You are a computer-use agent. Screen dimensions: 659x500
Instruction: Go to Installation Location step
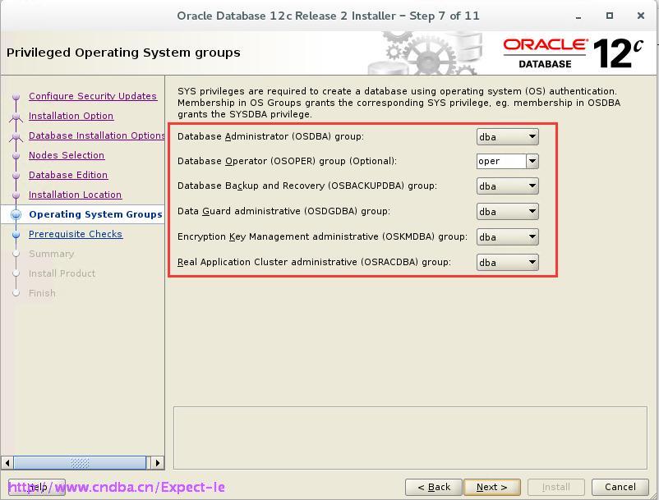[76, 195]
